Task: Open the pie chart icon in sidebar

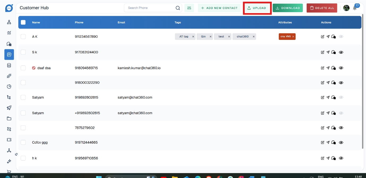Action: click(9, 87)
